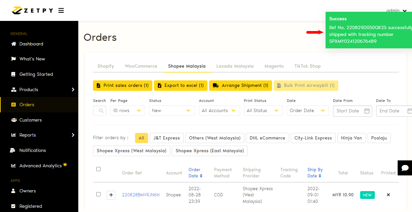Click the Date To end date field

coord(394,111)
